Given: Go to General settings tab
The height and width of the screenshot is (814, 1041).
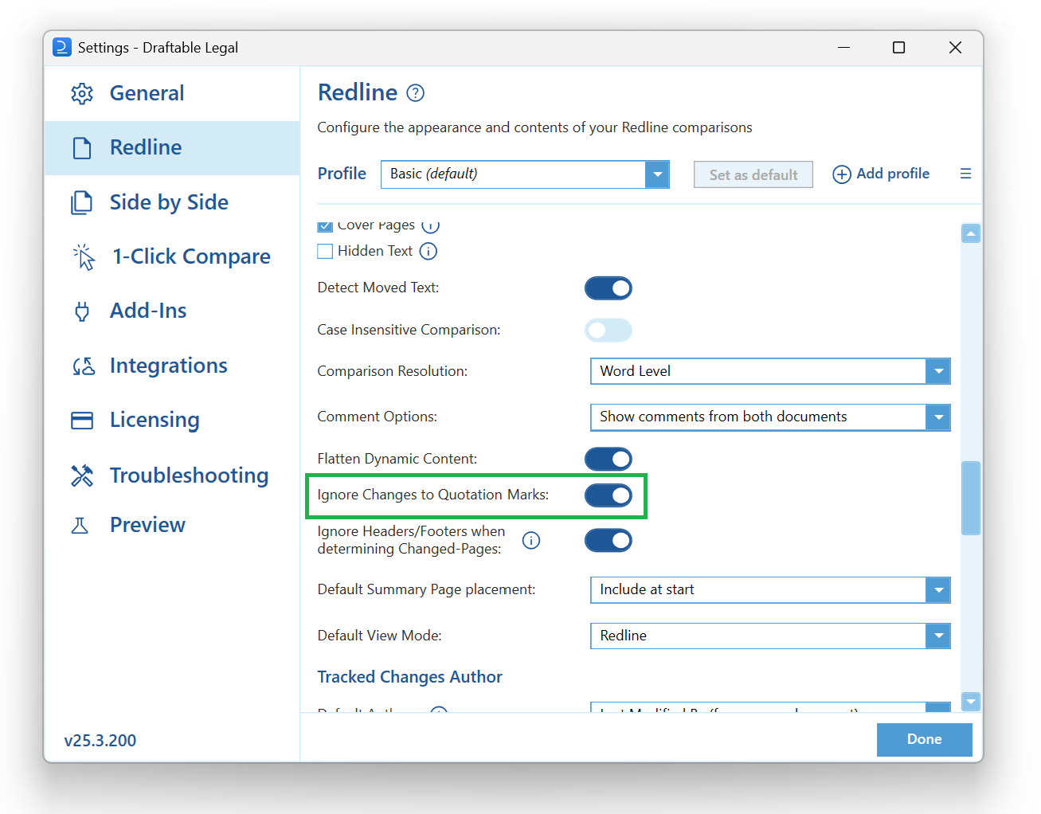Looking at the screenshot, I should point(172,93).
